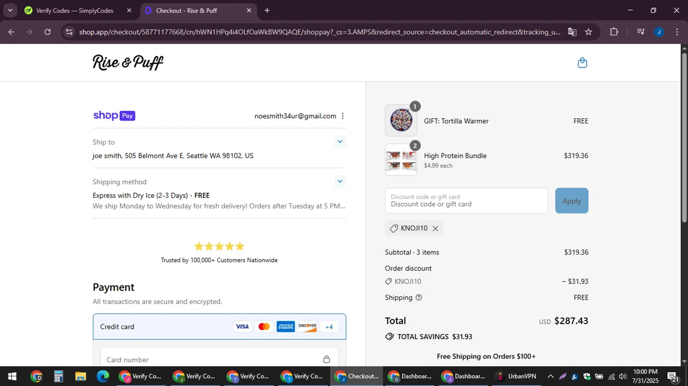The height and width of the screenshot is (386, 688).
Task: Click the scrollbar down arrow
Action: [x=684, y=362]
